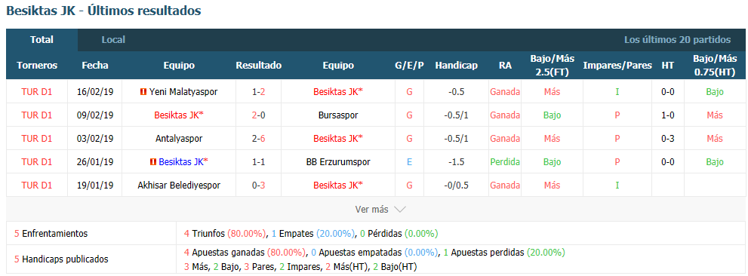This screenshot has height=276, width=748.
Task: Click the 0-3 result for Akhisar match
Action: click(259, 186)
